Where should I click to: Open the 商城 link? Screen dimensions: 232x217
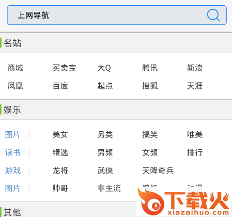pyautogui.click(x=16, y=68)
